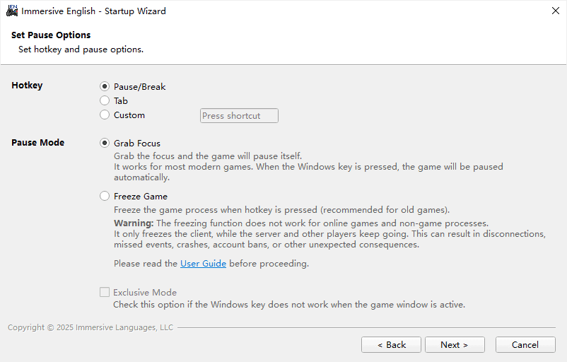Switch pause mode to Freeze Game
Image resolution: width=567 pixels, height=362 pixels.
pos(105,197)
